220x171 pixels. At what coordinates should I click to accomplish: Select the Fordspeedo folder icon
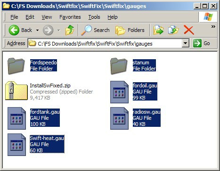click(x=16, y=66)
